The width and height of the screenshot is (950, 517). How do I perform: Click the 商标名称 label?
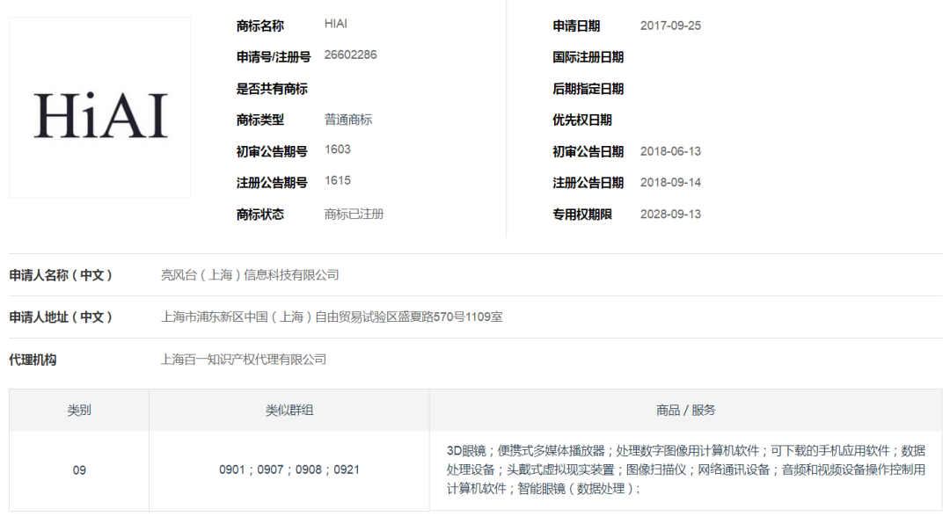259,26
